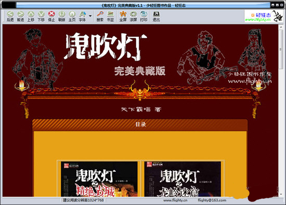Click the 完美典藏版 subtitle text
Image resolution: width=286 pixels, height=205 pixels.
140,71
